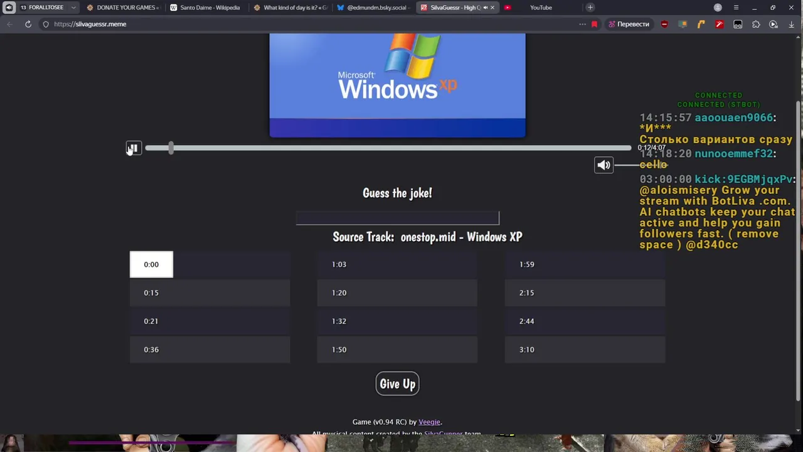Open a new tab with plus button
The image size is (803, 452).
[x=590, y=8]
